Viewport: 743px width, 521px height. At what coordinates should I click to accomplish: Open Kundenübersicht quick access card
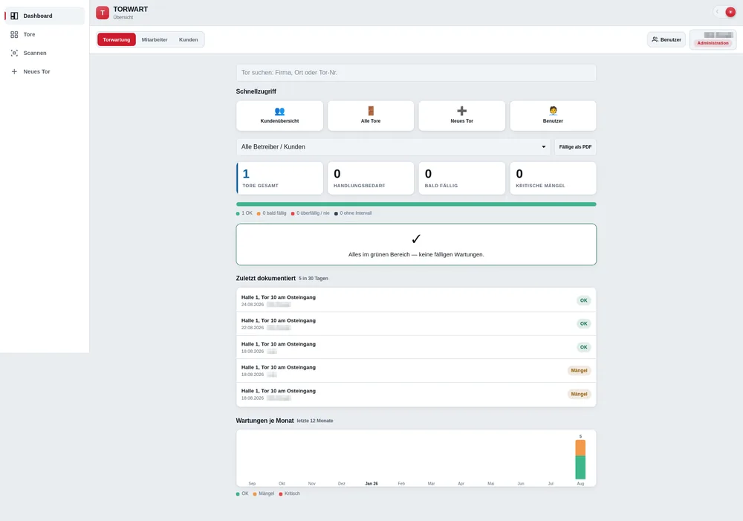[x=279, y=116]
